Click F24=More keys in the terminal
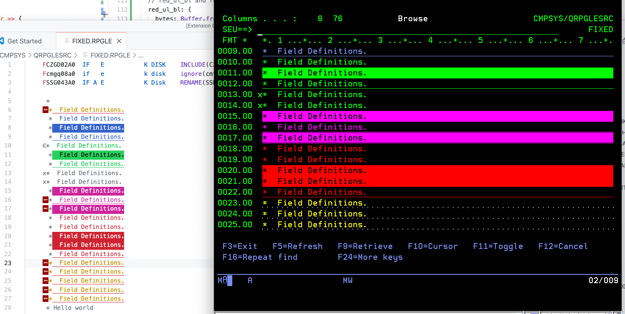Screen dimensions: 625x314 click(x=370, y=257)
